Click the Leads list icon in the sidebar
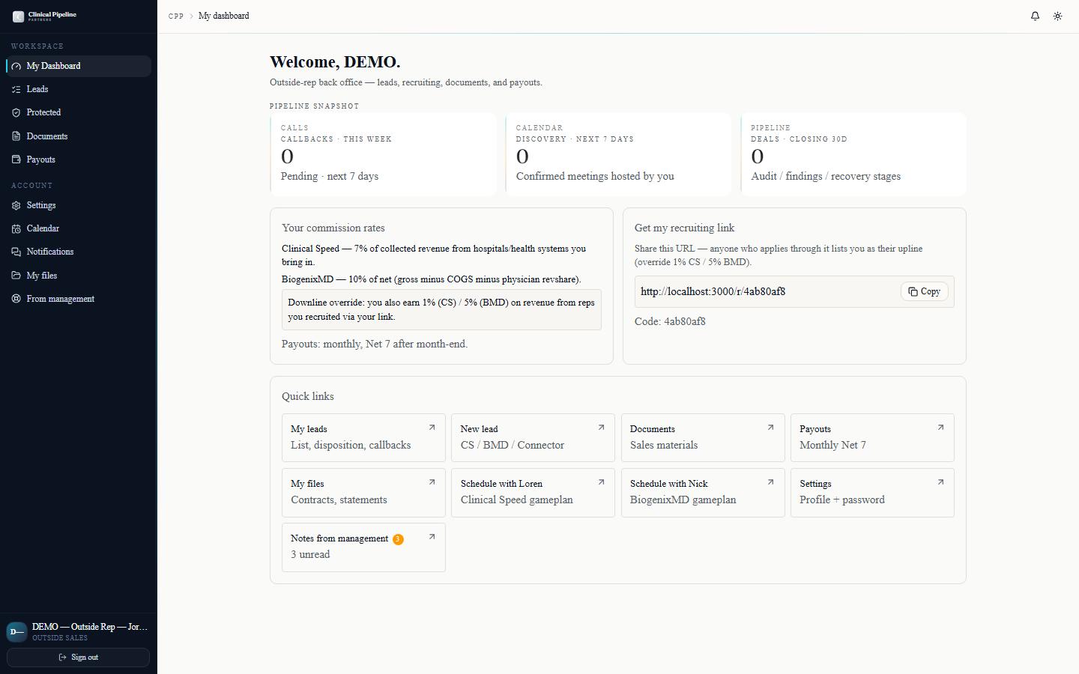The height and width of the screenshot is (674, 1079). click(16, 90)
